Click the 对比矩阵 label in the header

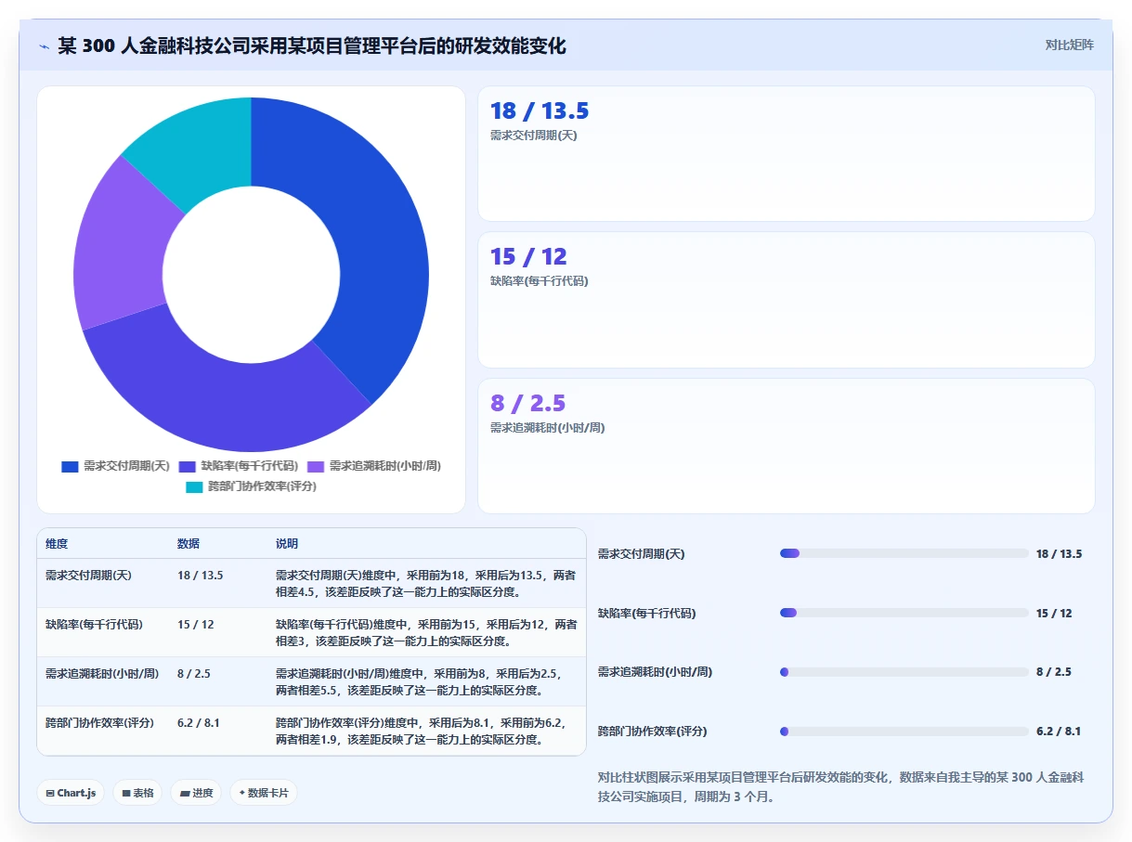click(1070, 45)
